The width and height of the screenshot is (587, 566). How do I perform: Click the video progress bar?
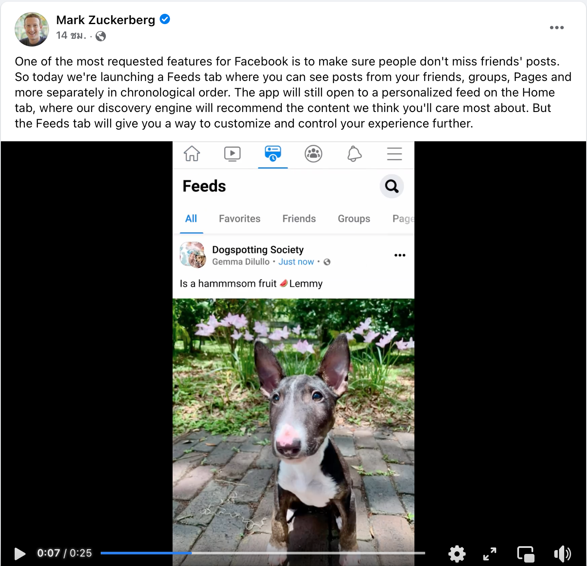[x=263, y=553]
